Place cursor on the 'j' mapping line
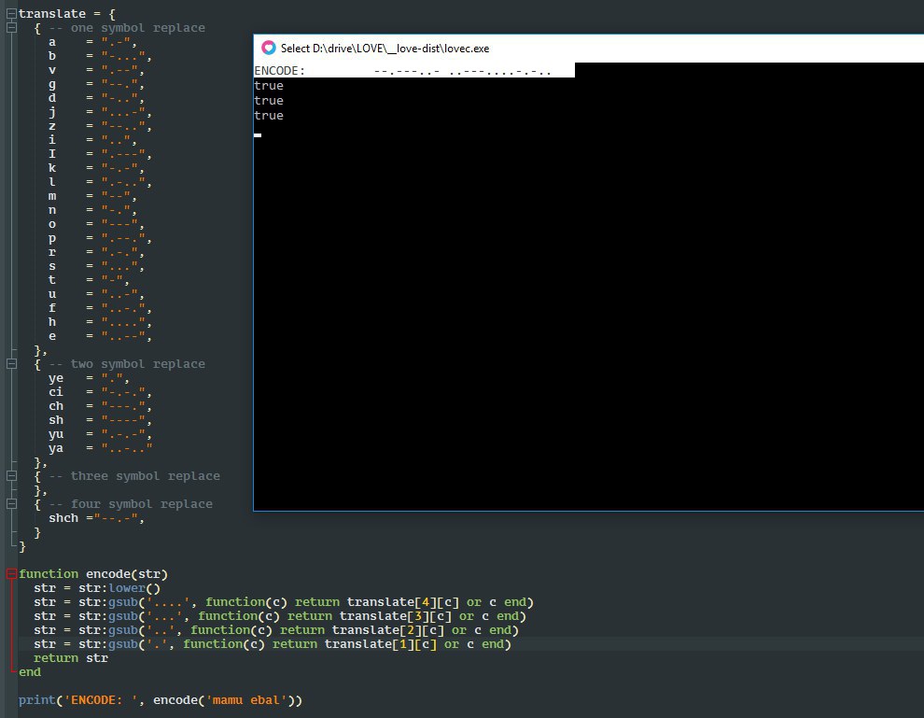Screen dimensions: 924x718 100,112
